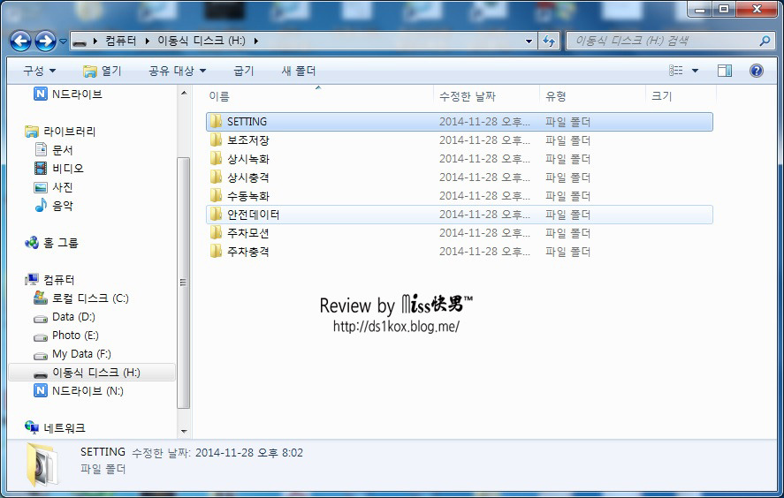Toggle the preview pane icon
The width and height of the screenshot is (784, 498).
pyautogui.click(x=725, y=71)
